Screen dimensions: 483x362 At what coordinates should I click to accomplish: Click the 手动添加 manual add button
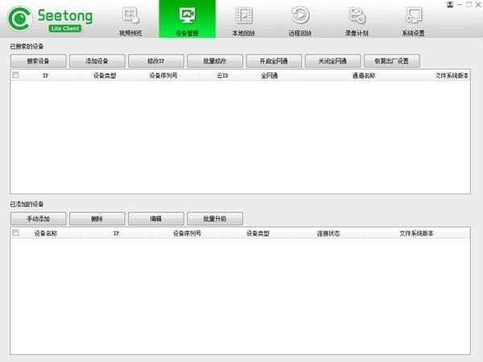(38, 219)
